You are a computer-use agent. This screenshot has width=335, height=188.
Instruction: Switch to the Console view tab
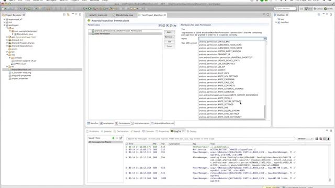pyautogui.click(x=148, y=131)
